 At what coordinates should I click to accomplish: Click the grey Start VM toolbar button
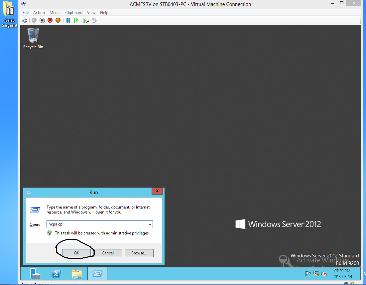[34, 20]
